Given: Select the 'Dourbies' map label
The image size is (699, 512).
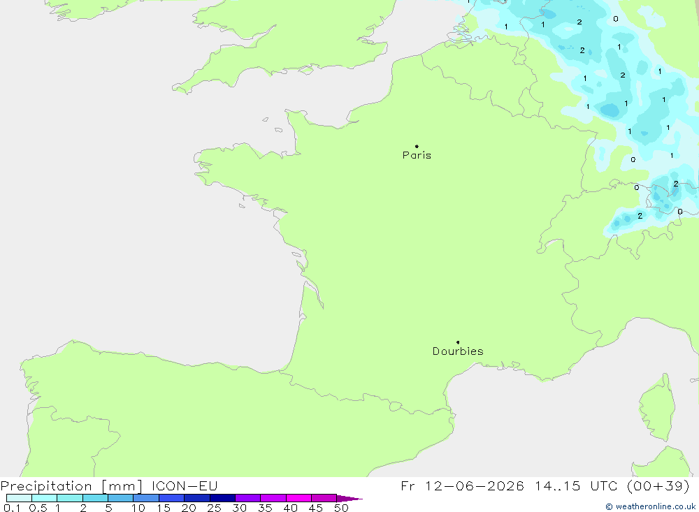Looking at the screenshot, I should 458,351.
